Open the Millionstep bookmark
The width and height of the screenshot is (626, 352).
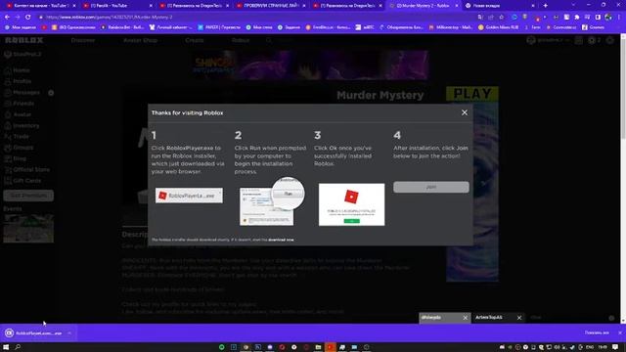pos(450,27)
